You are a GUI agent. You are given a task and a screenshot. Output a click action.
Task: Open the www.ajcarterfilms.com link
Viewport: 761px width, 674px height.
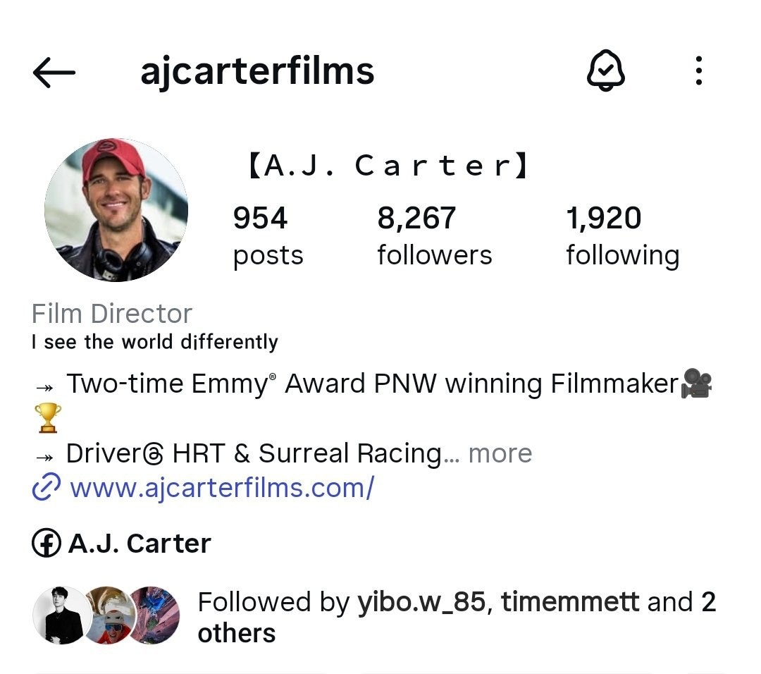[x=222, y=488]
